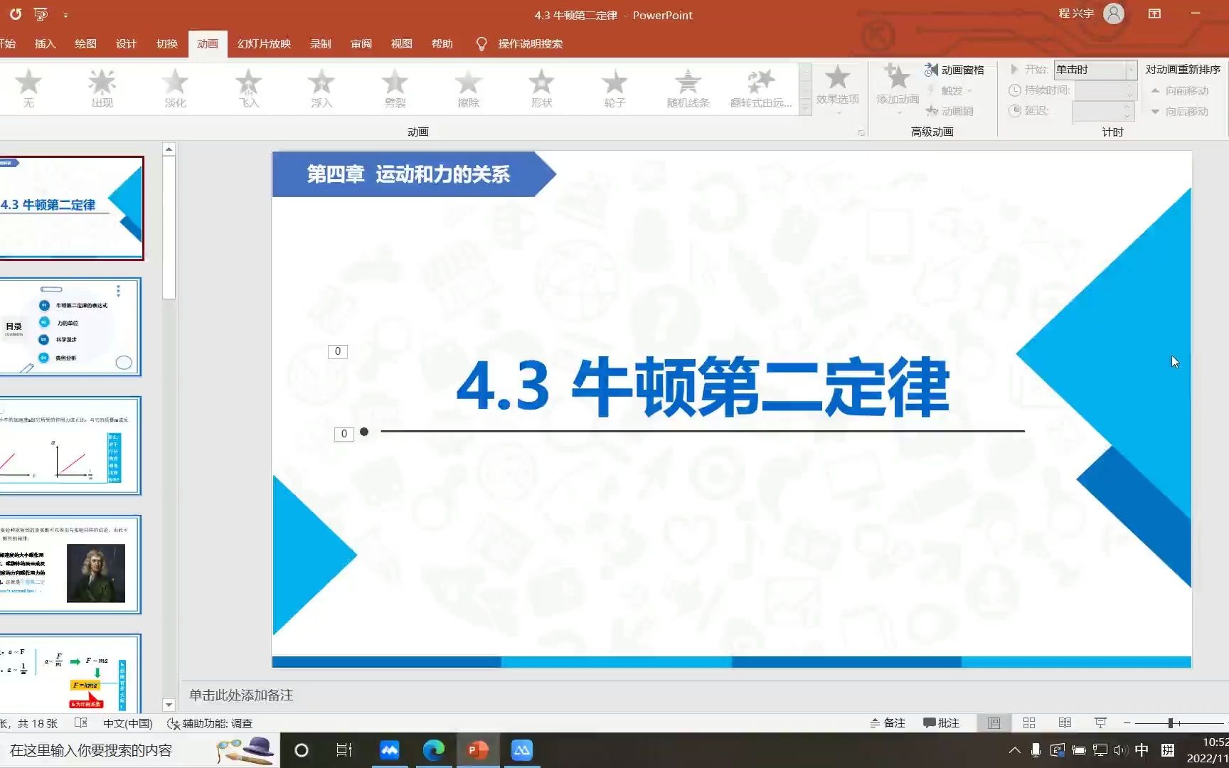Viewport: 1229px width, 768px height.
Task: Open the 幻灯片放映 ribbon tab
Action: pyautogui.click(x=264, y=43)
